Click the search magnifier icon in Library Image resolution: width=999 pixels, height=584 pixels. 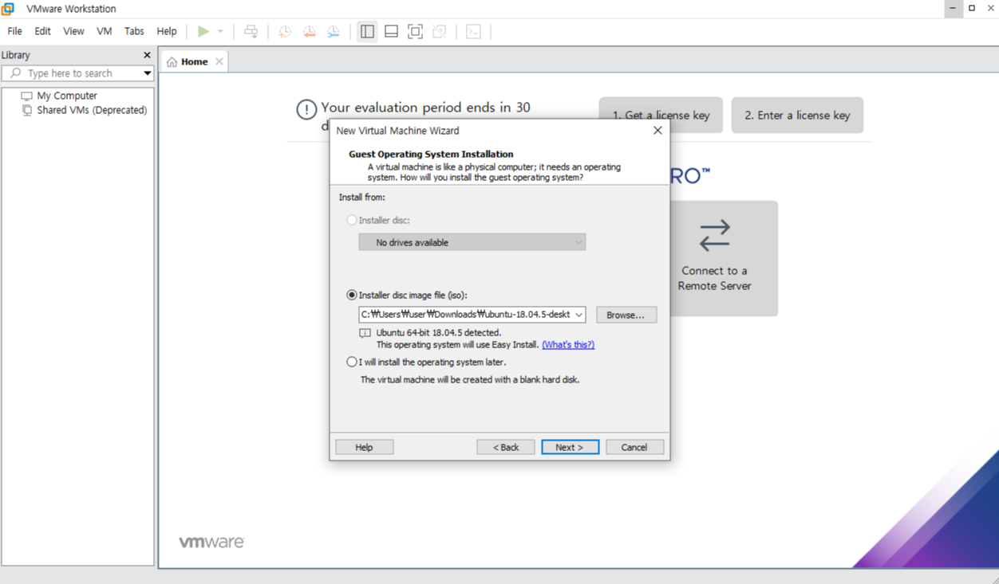[15, 73]
